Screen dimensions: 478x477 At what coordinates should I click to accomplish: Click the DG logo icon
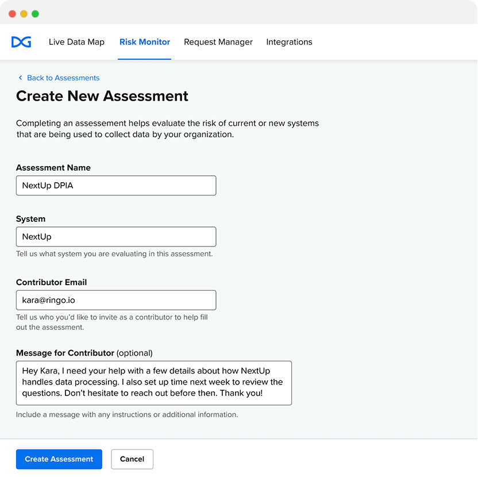21,42
